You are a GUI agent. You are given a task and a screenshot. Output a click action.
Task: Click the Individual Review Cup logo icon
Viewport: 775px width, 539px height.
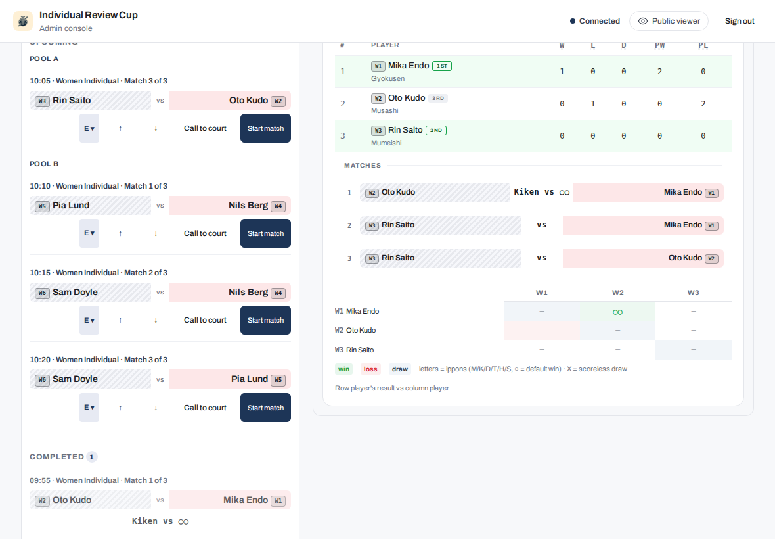(x=23, y=21)
